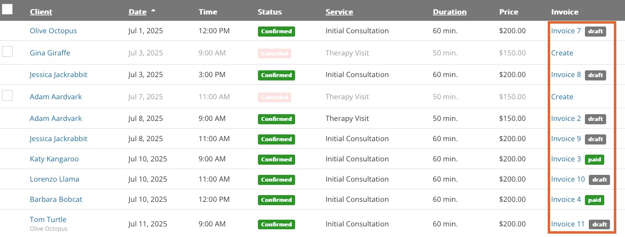Select the checkbox for Adam Aardvark's canceled visit
625x237 pixels.
[7, 95]
